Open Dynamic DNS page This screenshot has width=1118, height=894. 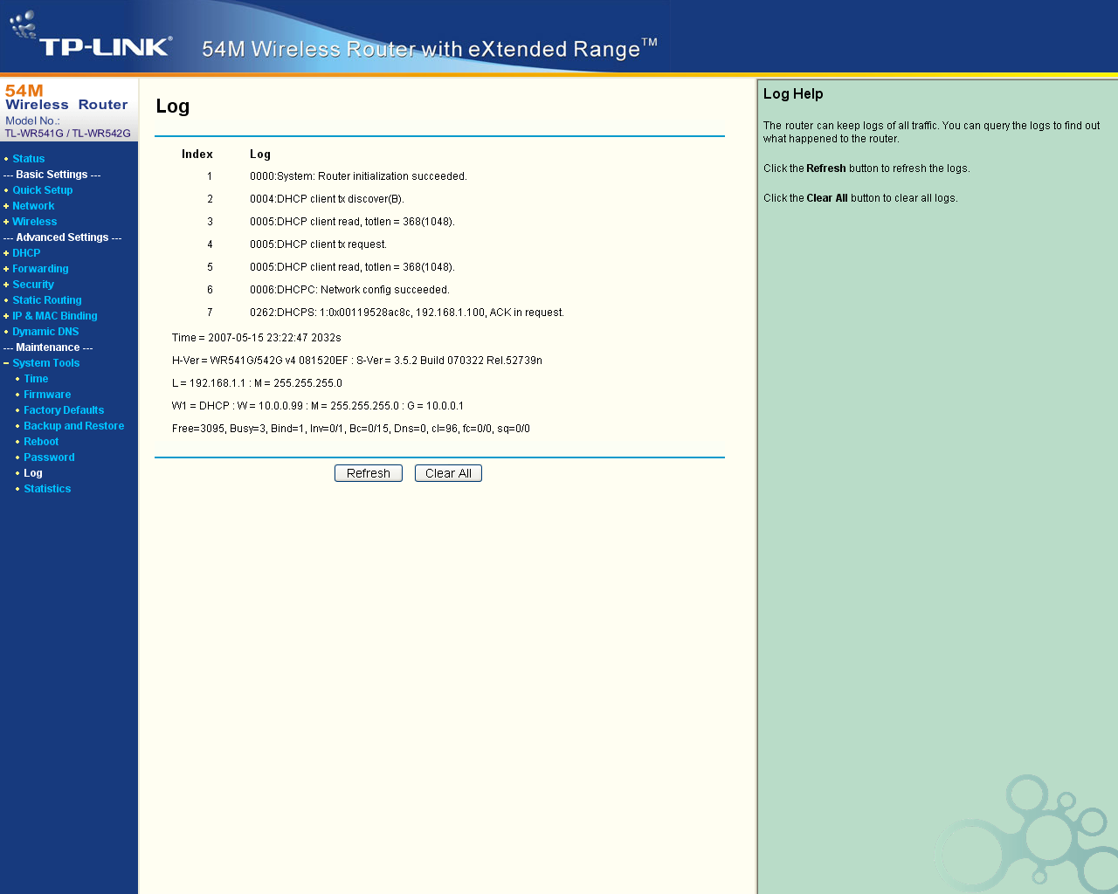point(45,332)
